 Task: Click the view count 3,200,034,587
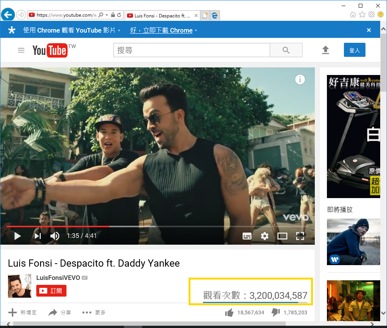278,295
